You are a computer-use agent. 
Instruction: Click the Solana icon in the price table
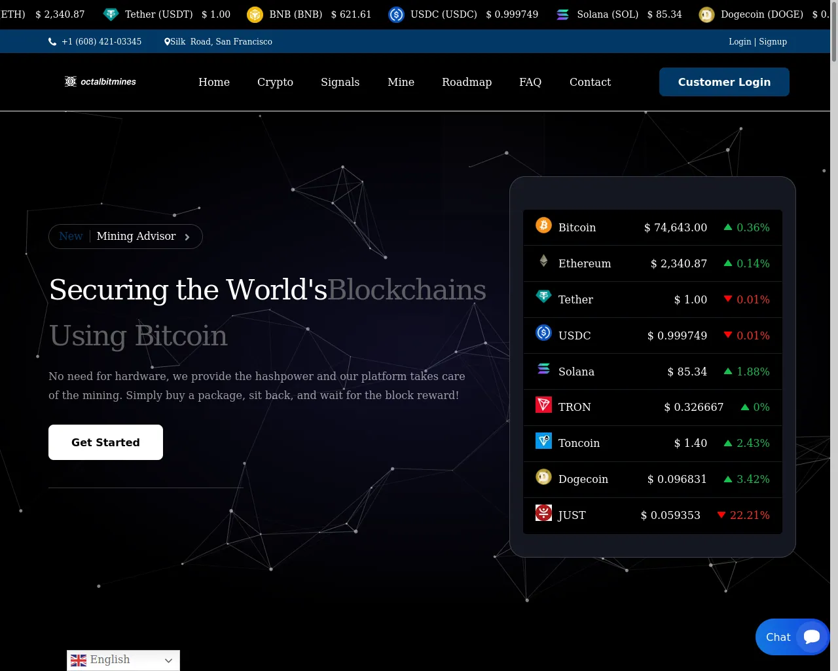coord(543,369)
